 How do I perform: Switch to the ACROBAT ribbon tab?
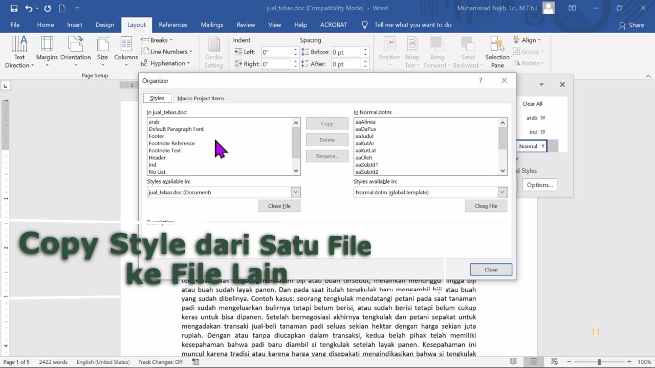coord(334,25)
